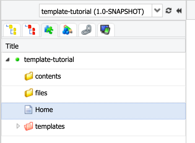This screenshot has width=195, height=143.
Task: Open the yellow site tree tab
Action: coord(12,30)
